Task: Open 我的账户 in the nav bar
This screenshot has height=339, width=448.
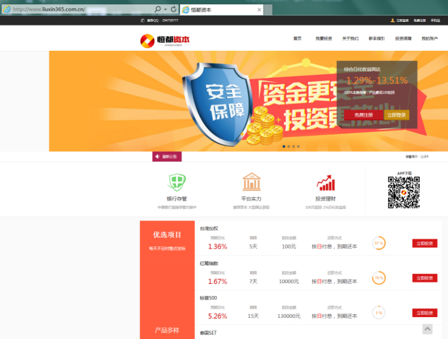Action: [430, 39]
